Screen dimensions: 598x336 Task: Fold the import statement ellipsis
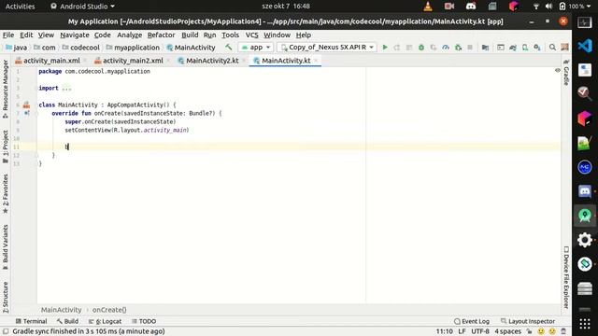pos(66,88)
